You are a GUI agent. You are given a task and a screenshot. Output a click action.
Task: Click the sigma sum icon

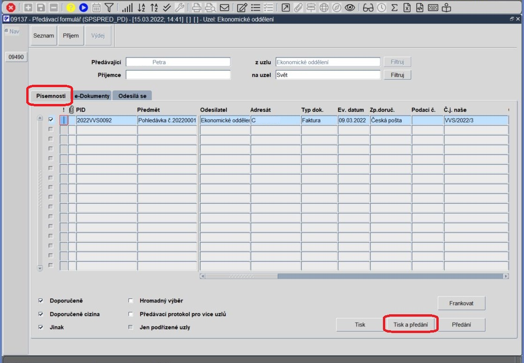coord(394,7)
